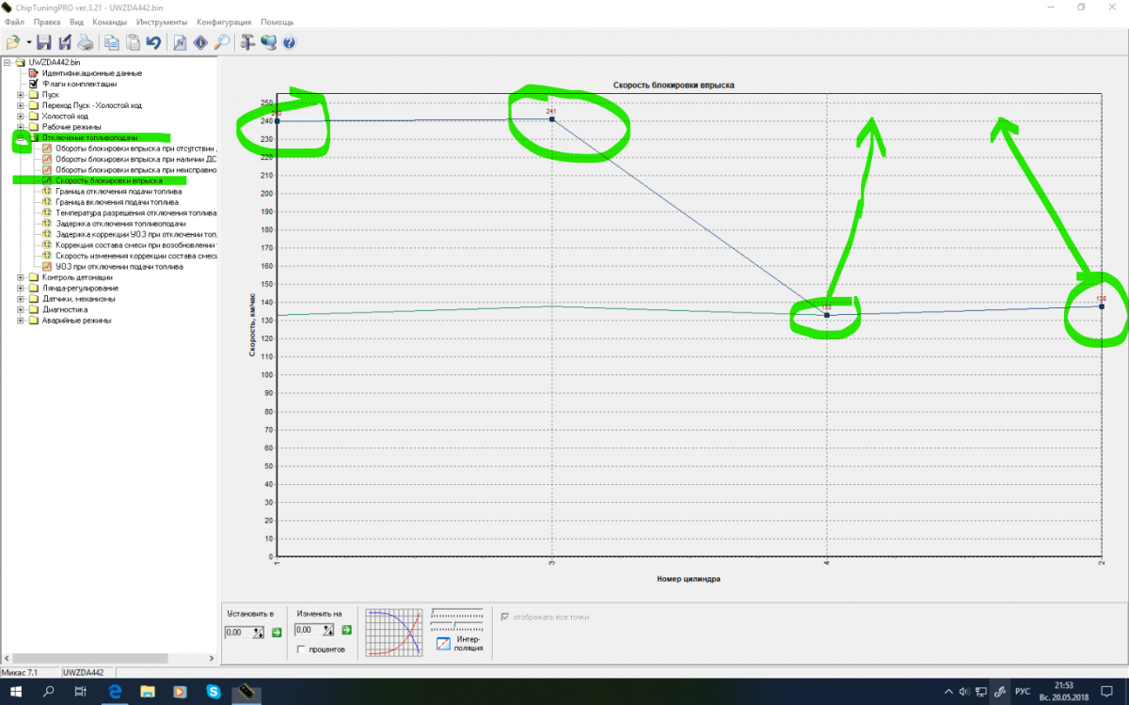Apply the 'Установить в' value with green arrow

click(277, 633)
